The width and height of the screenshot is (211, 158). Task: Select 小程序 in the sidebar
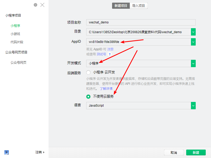(15, 26)
